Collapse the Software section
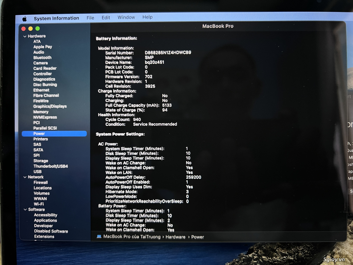 pyautogui.click(x=24, y=209)
